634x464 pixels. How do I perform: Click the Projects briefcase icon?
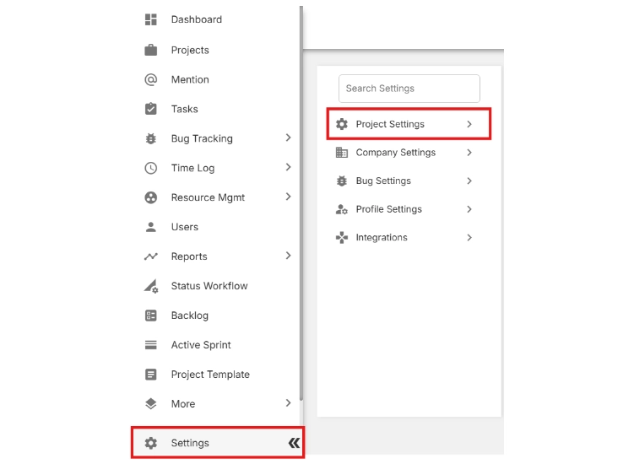(151, 50)
